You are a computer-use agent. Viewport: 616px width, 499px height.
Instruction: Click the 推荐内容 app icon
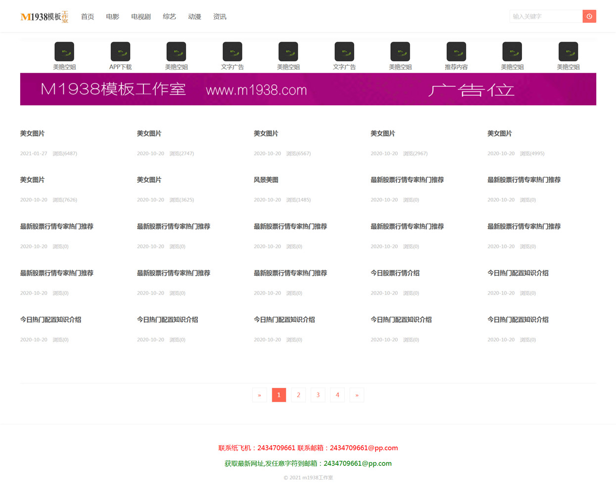click(456, 51)
